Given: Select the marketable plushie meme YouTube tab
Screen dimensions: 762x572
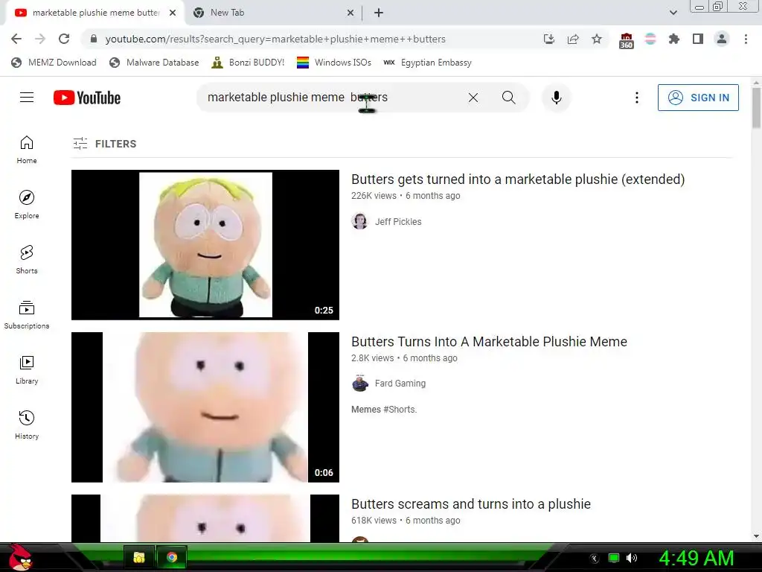Looking at the screenshot, I should click(x=96, y=13).
